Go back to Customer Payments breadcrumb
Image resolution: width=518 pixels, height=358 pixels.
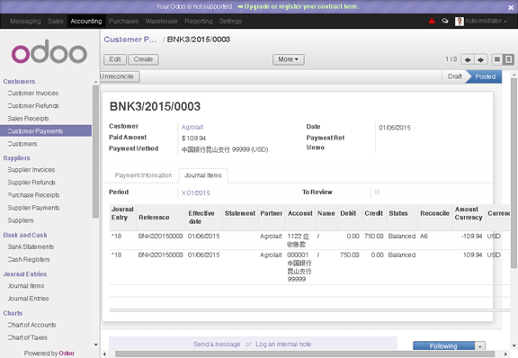pyautogui.click(x=130, y=40)
